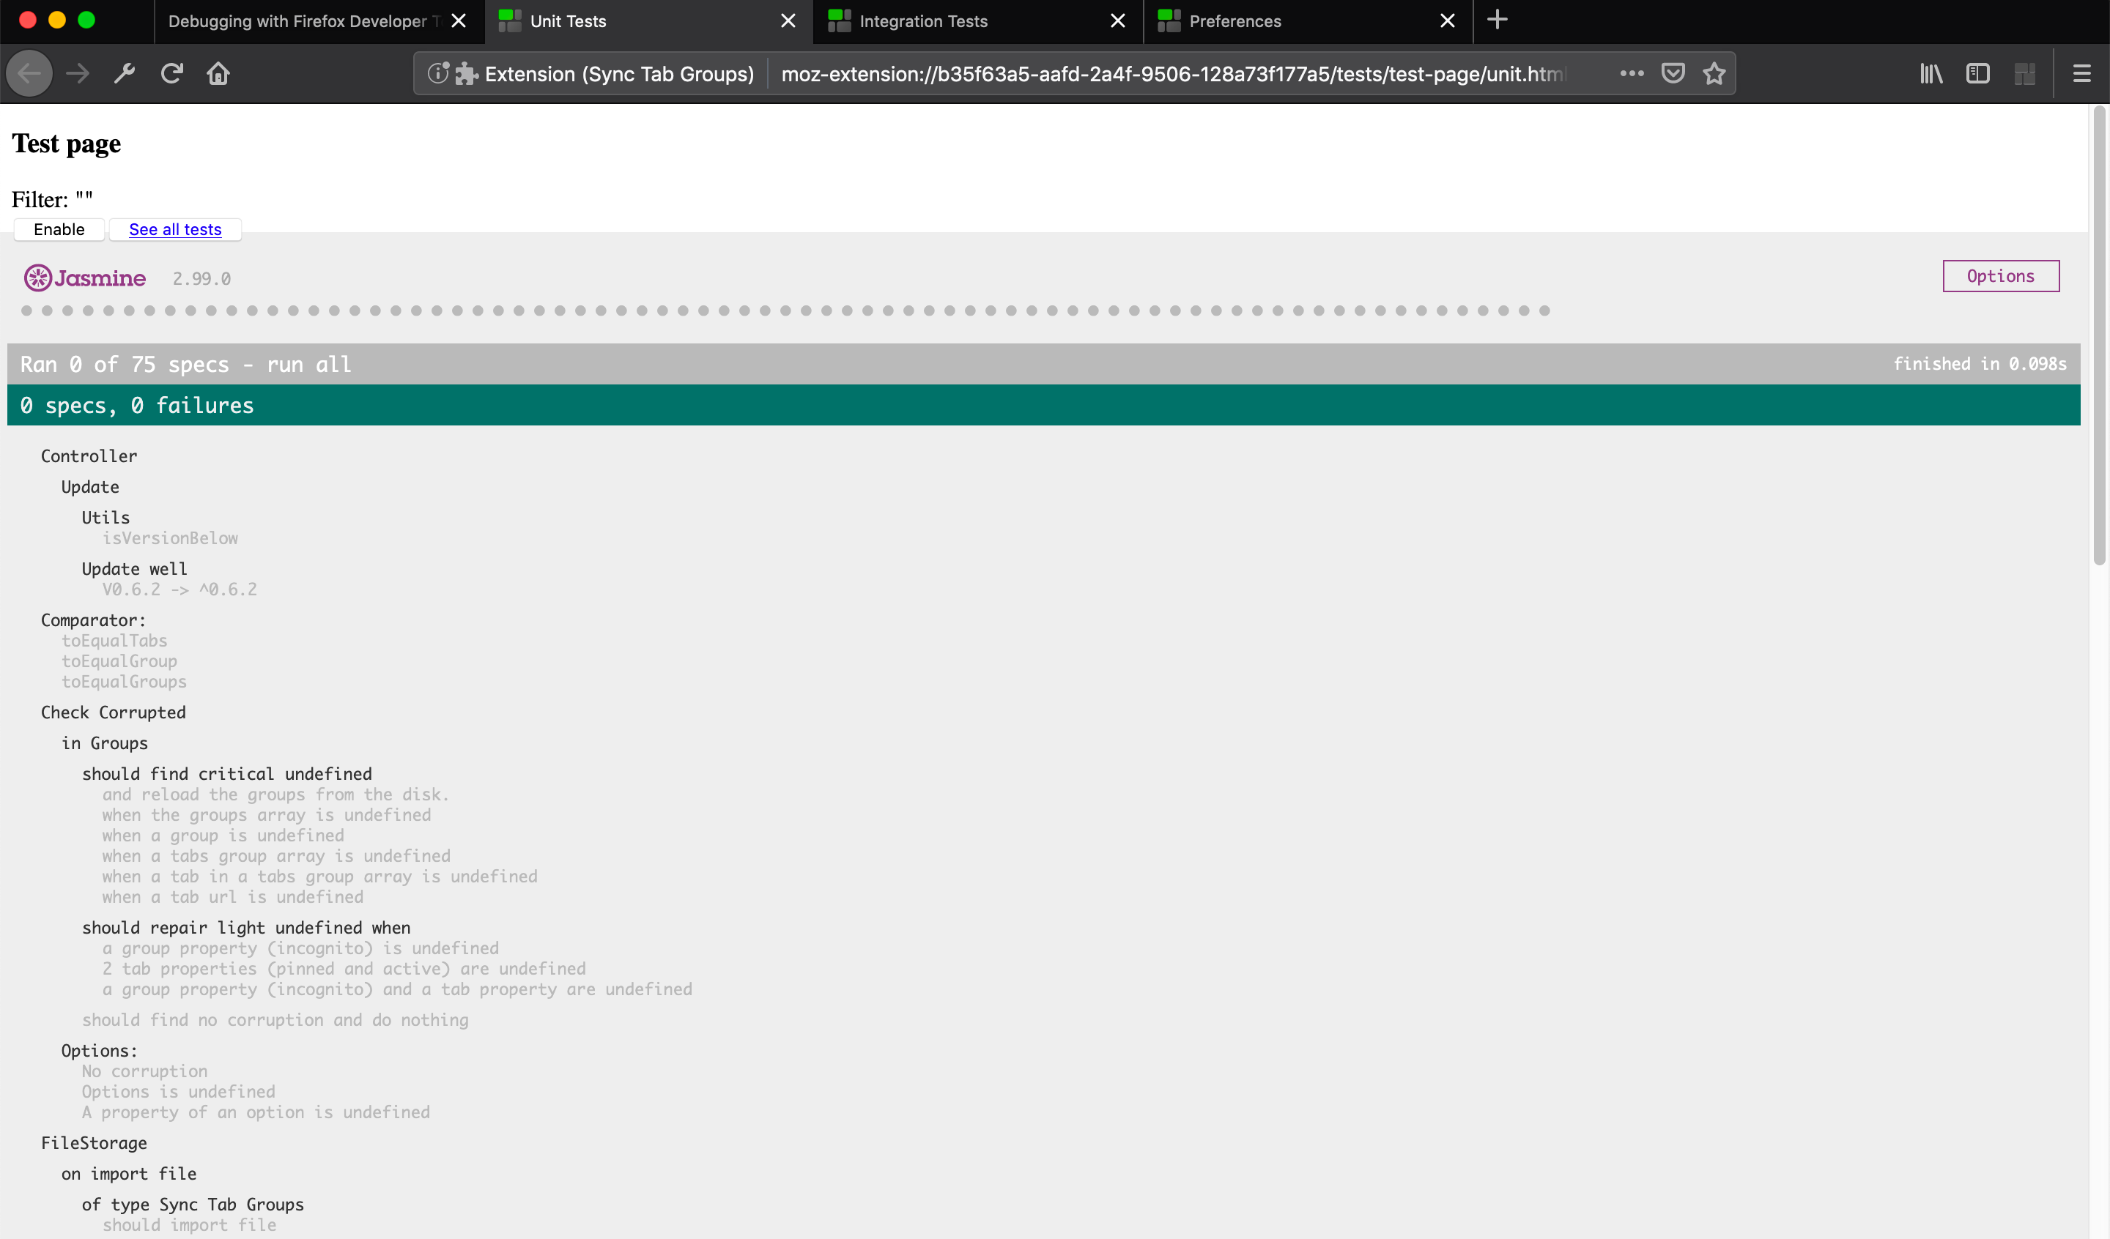Run when a tabs group array is undefined
The width and height of the screenshot is (2110, 1239).
click(276, 857)
